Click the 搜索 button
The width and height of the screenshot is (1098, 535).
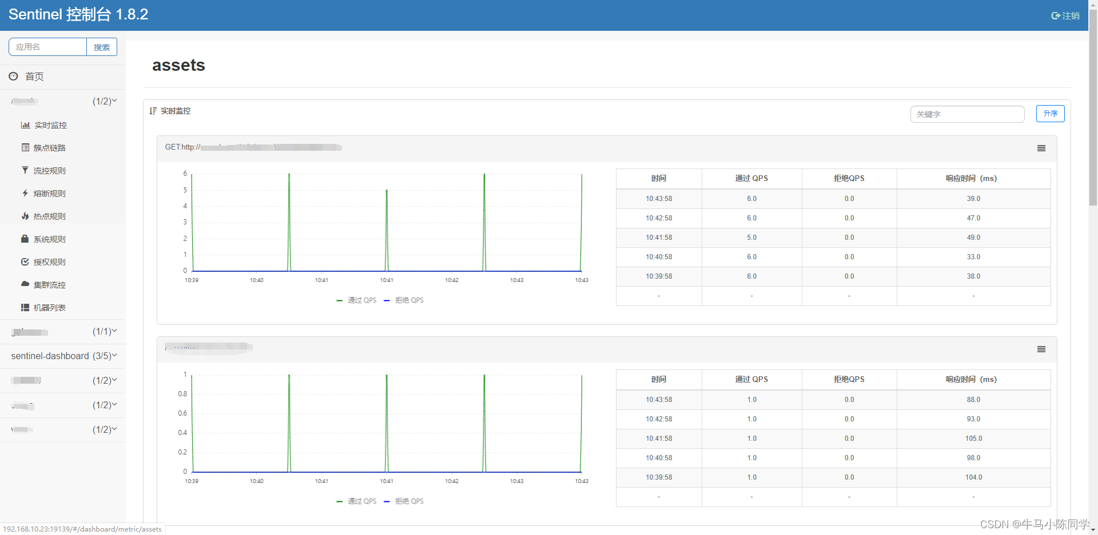coord(102,47)
